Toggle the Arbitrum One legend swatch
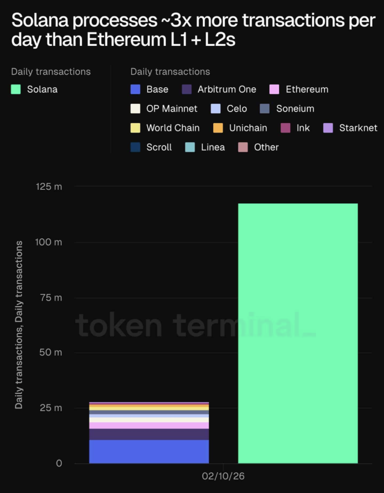 click(187, 89)
